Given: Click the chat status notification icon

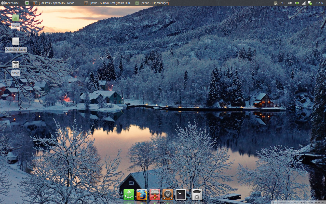Looking at the screenshot, I should click(310, 3).
